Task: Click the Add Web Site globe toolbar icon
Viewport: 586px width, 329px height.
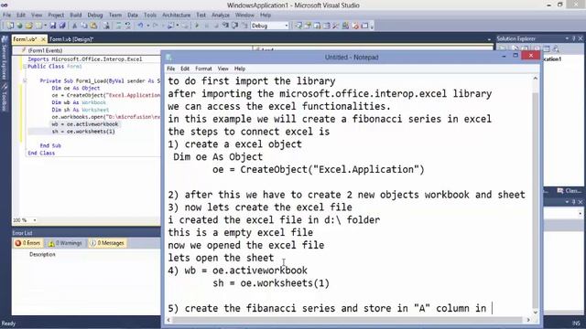Action: pos(19,26)
